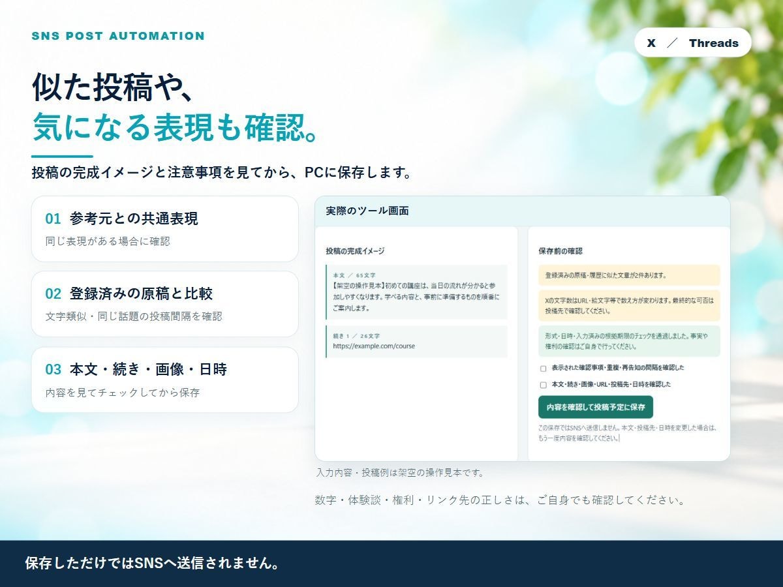Click the green notice '形式・日時・入力済みの根拠期限…'
This screenshot has width=783, height=587.
[629, 341]
